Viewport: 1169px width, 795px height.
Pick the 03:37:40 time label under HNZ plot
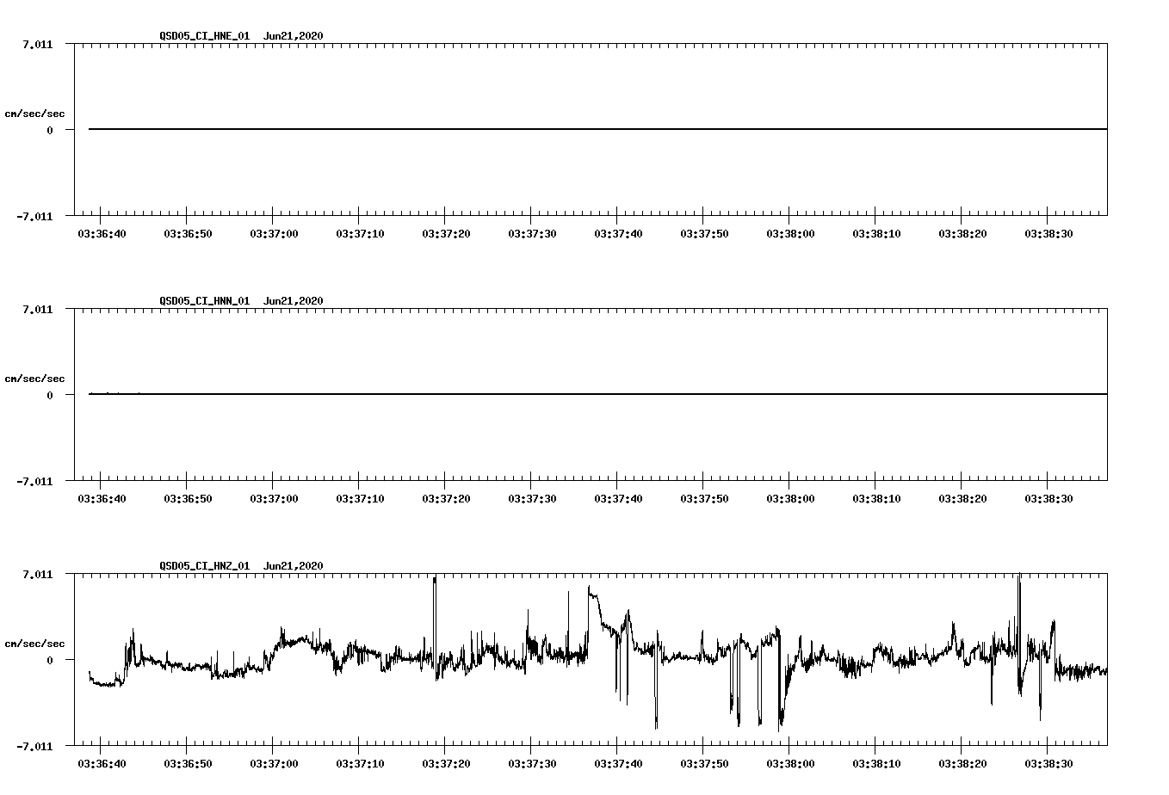point(618,763)
